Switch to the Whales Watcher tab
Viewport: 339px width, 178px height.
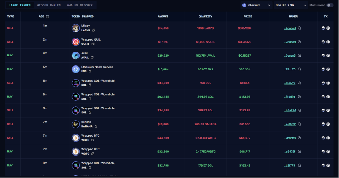pos(80,5)
